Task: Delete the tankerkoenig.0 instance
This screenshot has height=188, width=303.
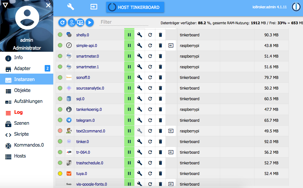Action: point(160,109)
